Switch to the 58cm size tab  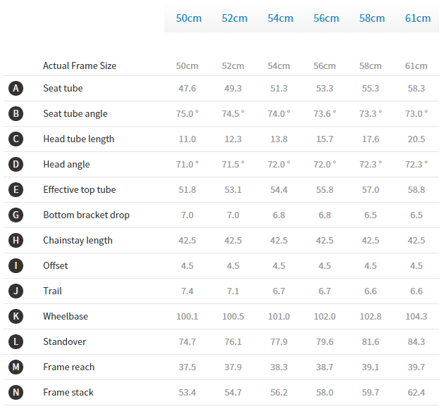coord(372,18)
